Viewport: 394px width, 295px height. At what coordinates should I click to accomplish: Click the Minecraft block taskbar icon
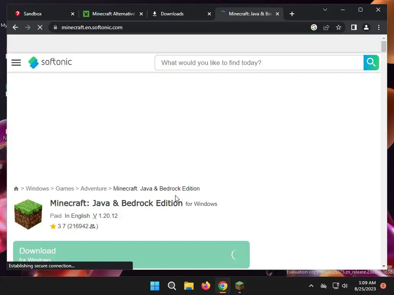pyautogui.click(x=239, y=286)
